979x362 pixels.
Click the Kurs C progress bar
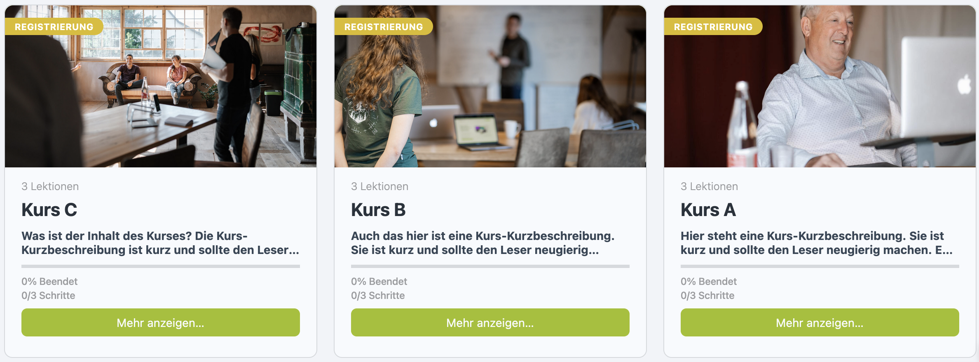[161, 266]
